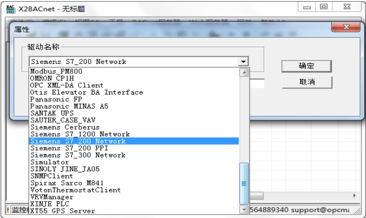Viewport: 366px width, 218px height.
Task: Select Panasonic MINAS A5 entry
Action: [134, 106]
